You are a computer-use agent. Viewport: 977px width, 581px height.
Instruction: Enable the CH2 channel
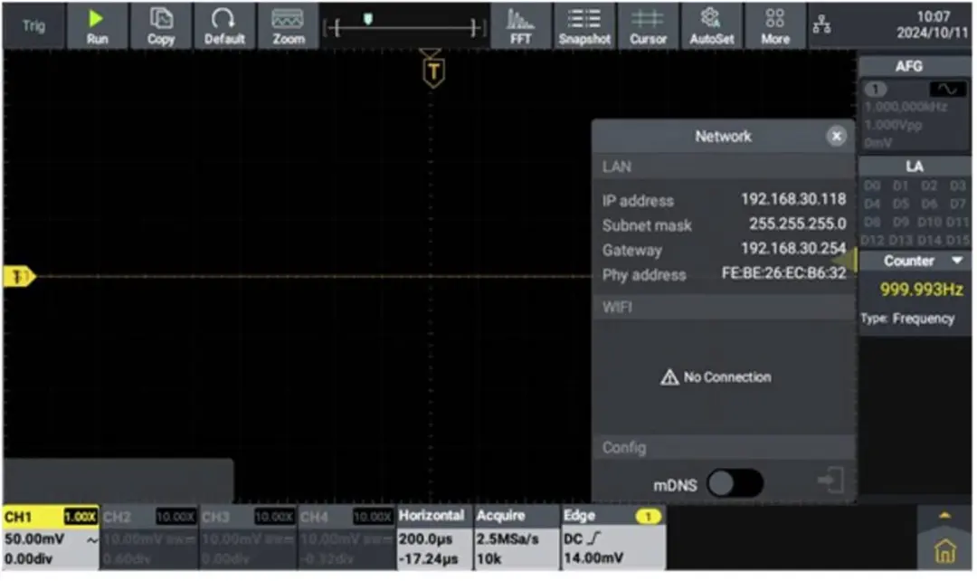149,538
